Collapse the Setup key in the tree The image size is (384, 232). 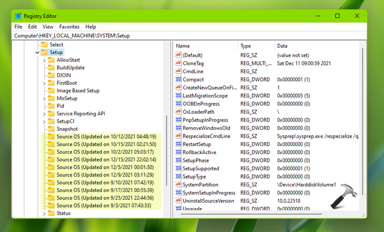tap(37, 52)
